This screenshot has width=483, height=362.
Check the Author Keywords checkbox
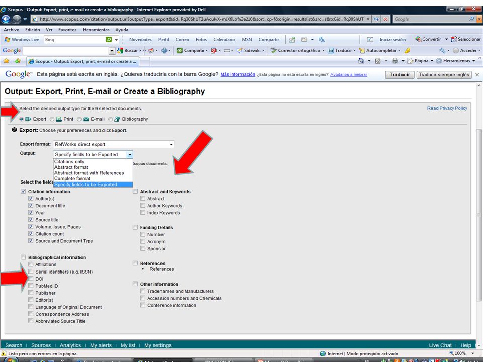point(142,205)
